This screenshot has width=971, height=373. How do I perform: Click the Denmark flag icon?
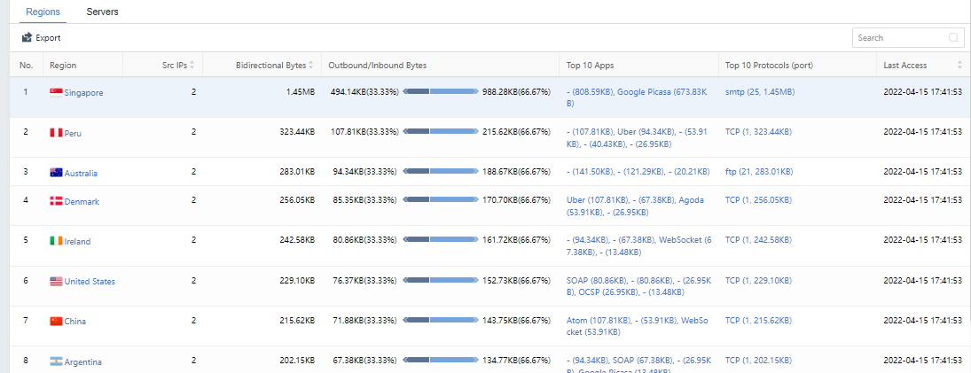(x=57, y=202)
